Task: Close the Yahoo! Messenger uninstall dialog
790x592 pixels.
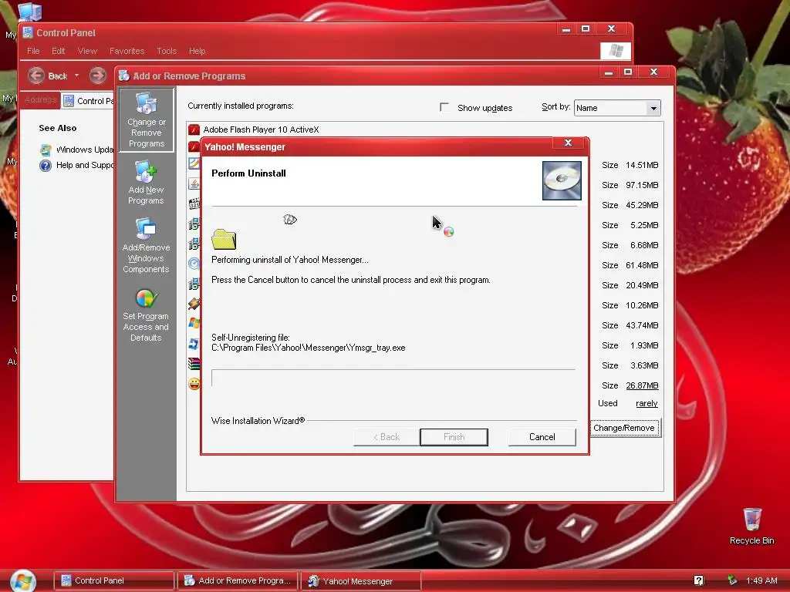Action: (x=568, y=143)
